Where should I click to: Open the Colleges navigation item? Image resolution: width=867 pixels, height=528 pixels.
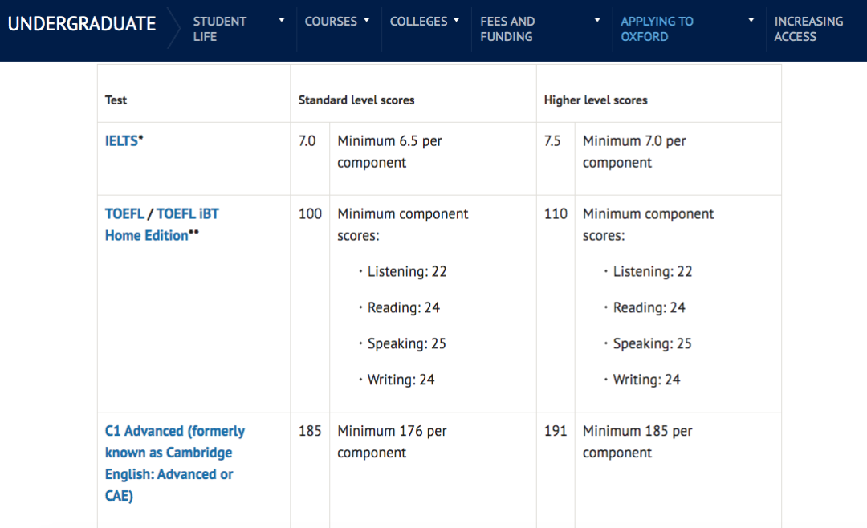pyautogui.click(x=418, y=22)
